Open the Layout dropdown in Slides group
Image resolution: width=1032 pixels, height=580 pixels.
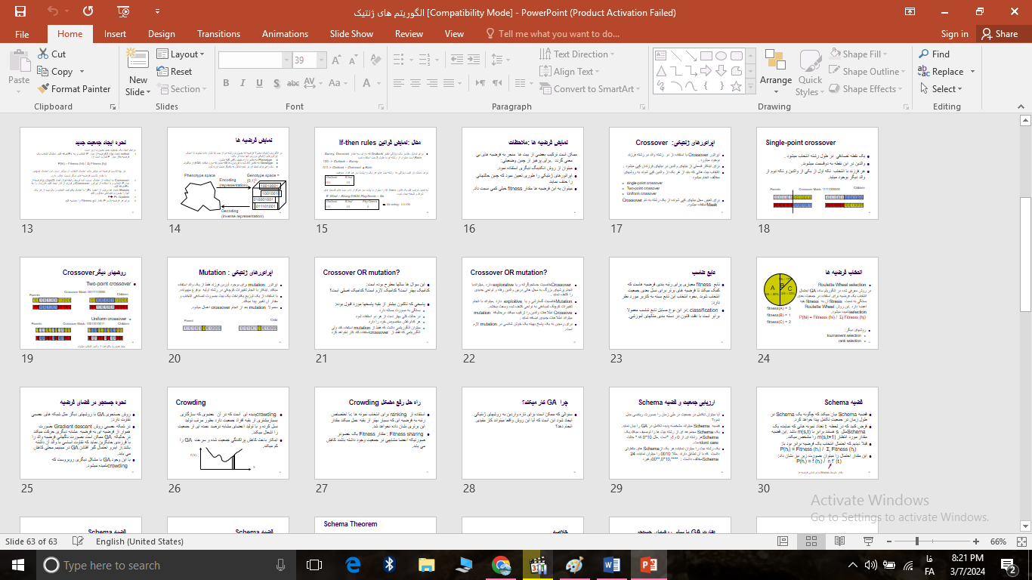point(181,54)
